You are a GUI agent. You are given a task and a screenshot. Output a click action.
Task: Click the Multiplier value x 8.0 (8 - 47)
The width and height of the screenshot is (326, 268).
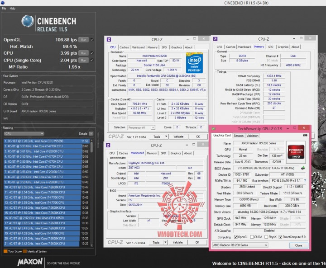click(x=140, y=108)
